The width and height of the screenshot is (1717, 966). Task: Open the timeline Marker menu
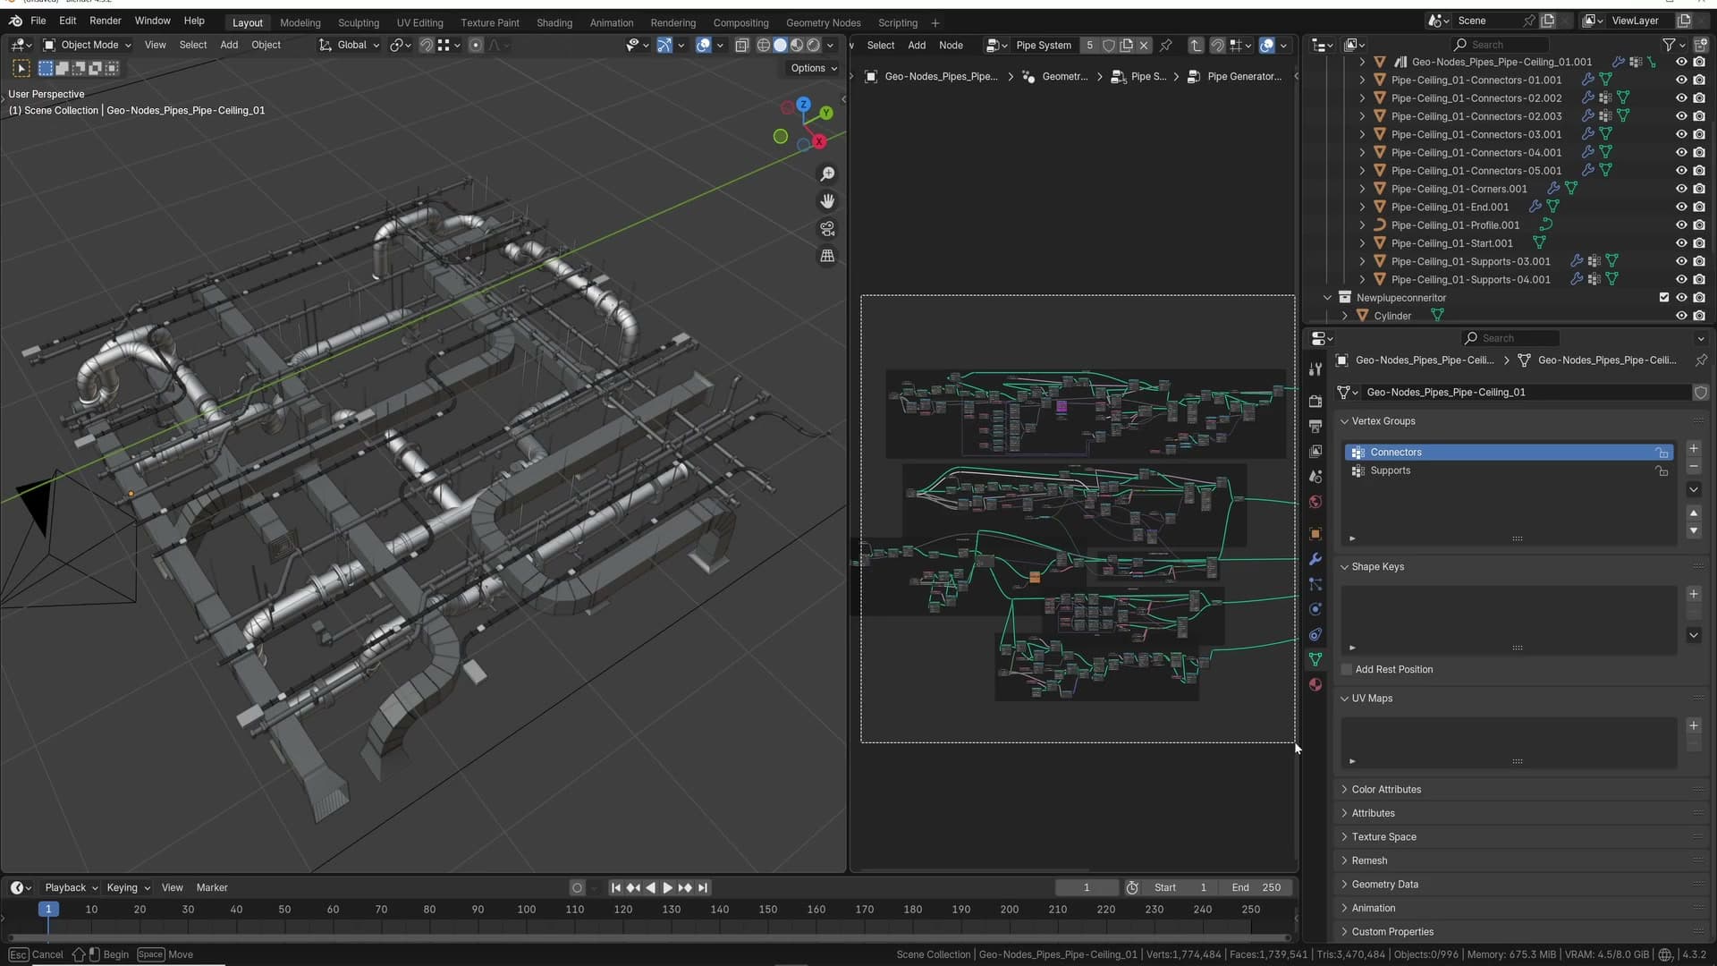[212, 887]
